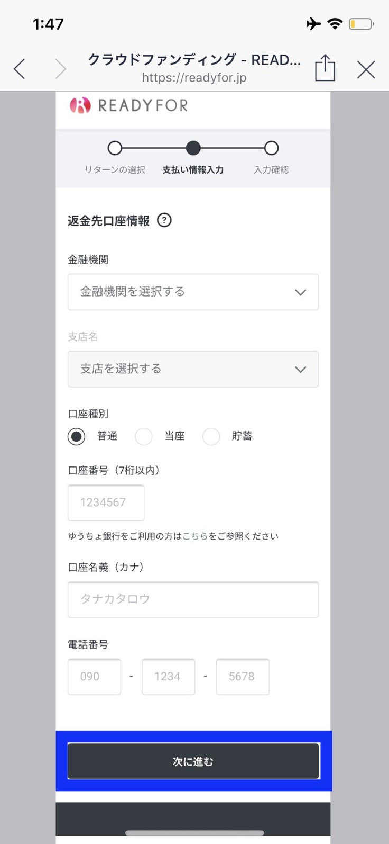Open help icon beside 返金先口座情報
Image resolution: width=389 pixels, height=844 pixels.
point(164,220)
